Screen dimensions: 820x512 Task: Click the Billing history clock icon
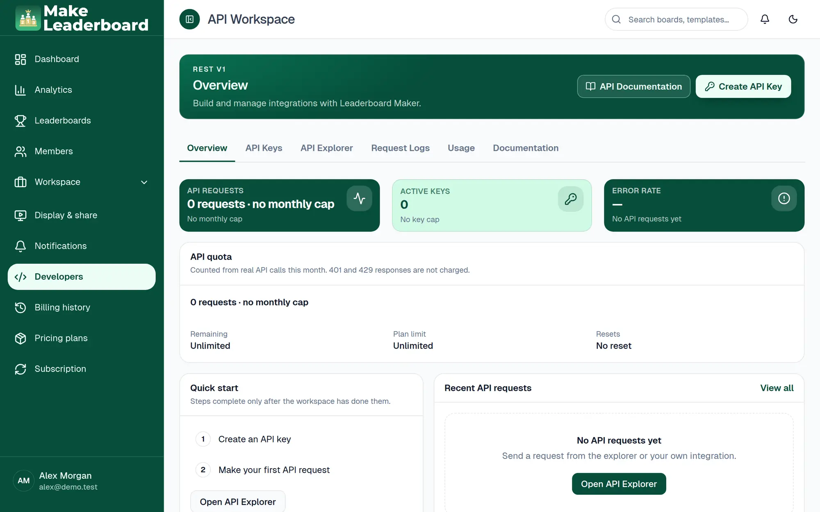tap(20, 308)
